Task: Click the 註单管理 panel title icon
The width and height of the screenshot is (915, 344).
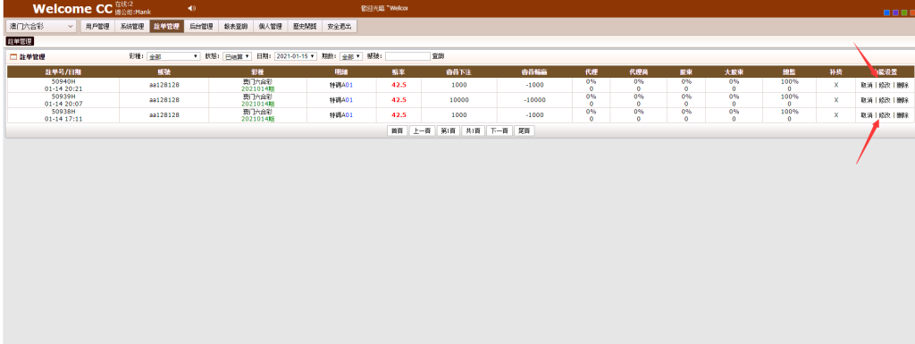Action: point(13,57)
